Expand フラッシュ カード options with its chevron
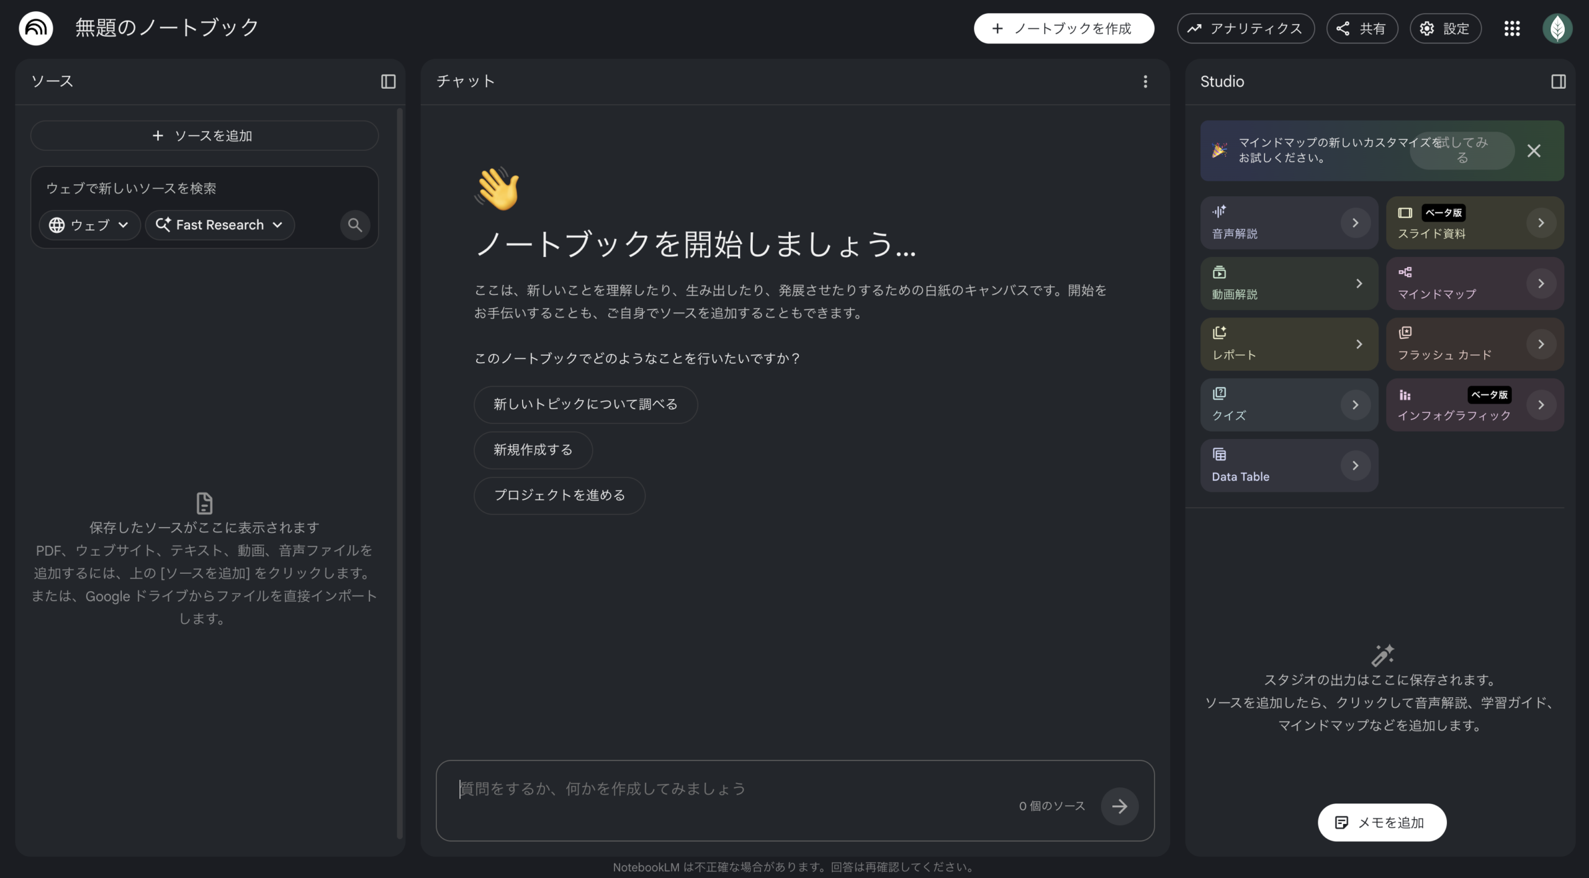 [1541, 344]
